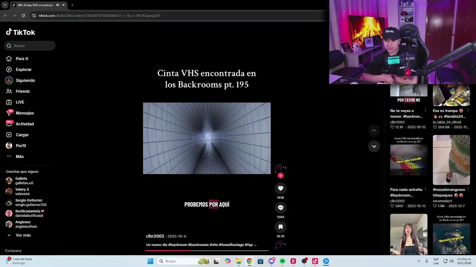Open weather widget 1 mm de lluvia
This screenshot has height=267, width=476.
(x=19, y=261)
